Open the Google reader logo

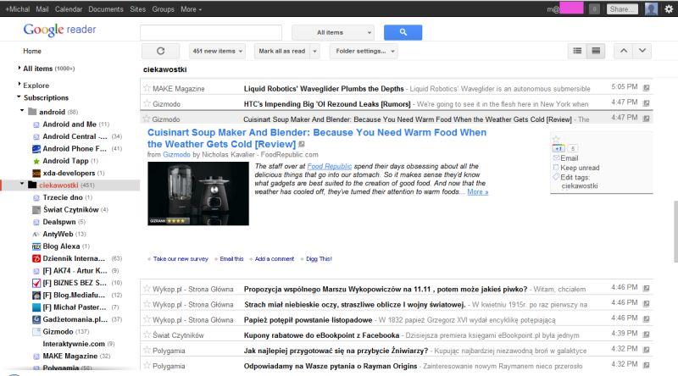[59, 30]
